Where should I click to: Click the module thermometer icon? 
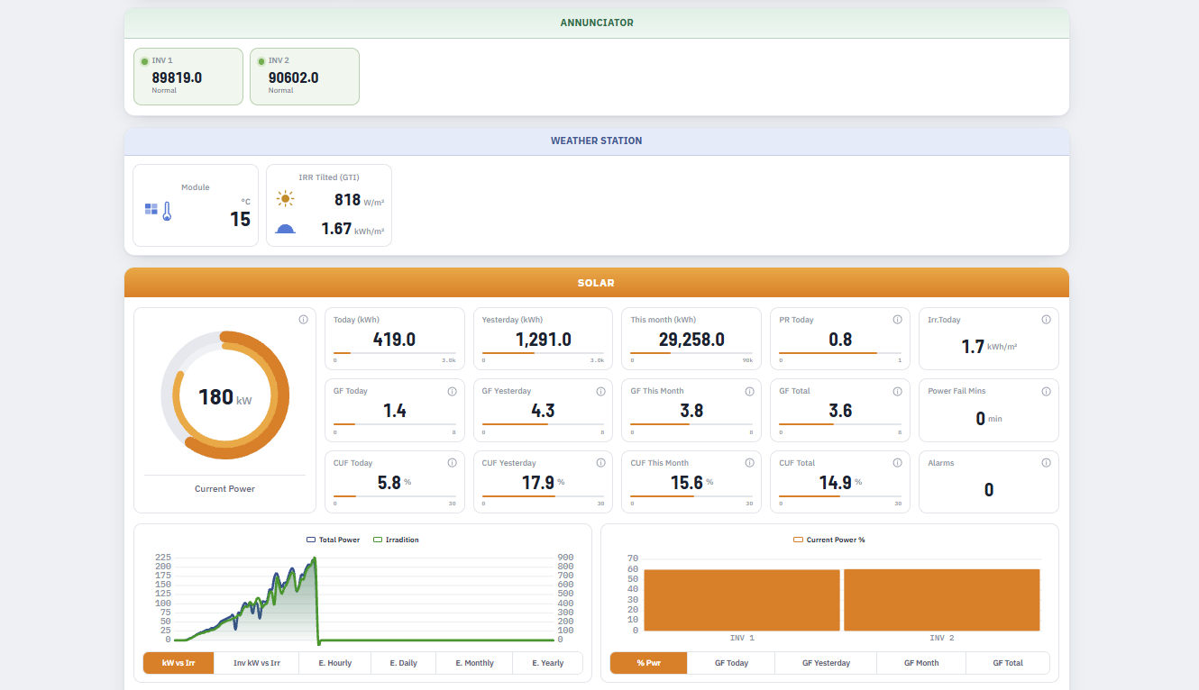pos(167,212)
